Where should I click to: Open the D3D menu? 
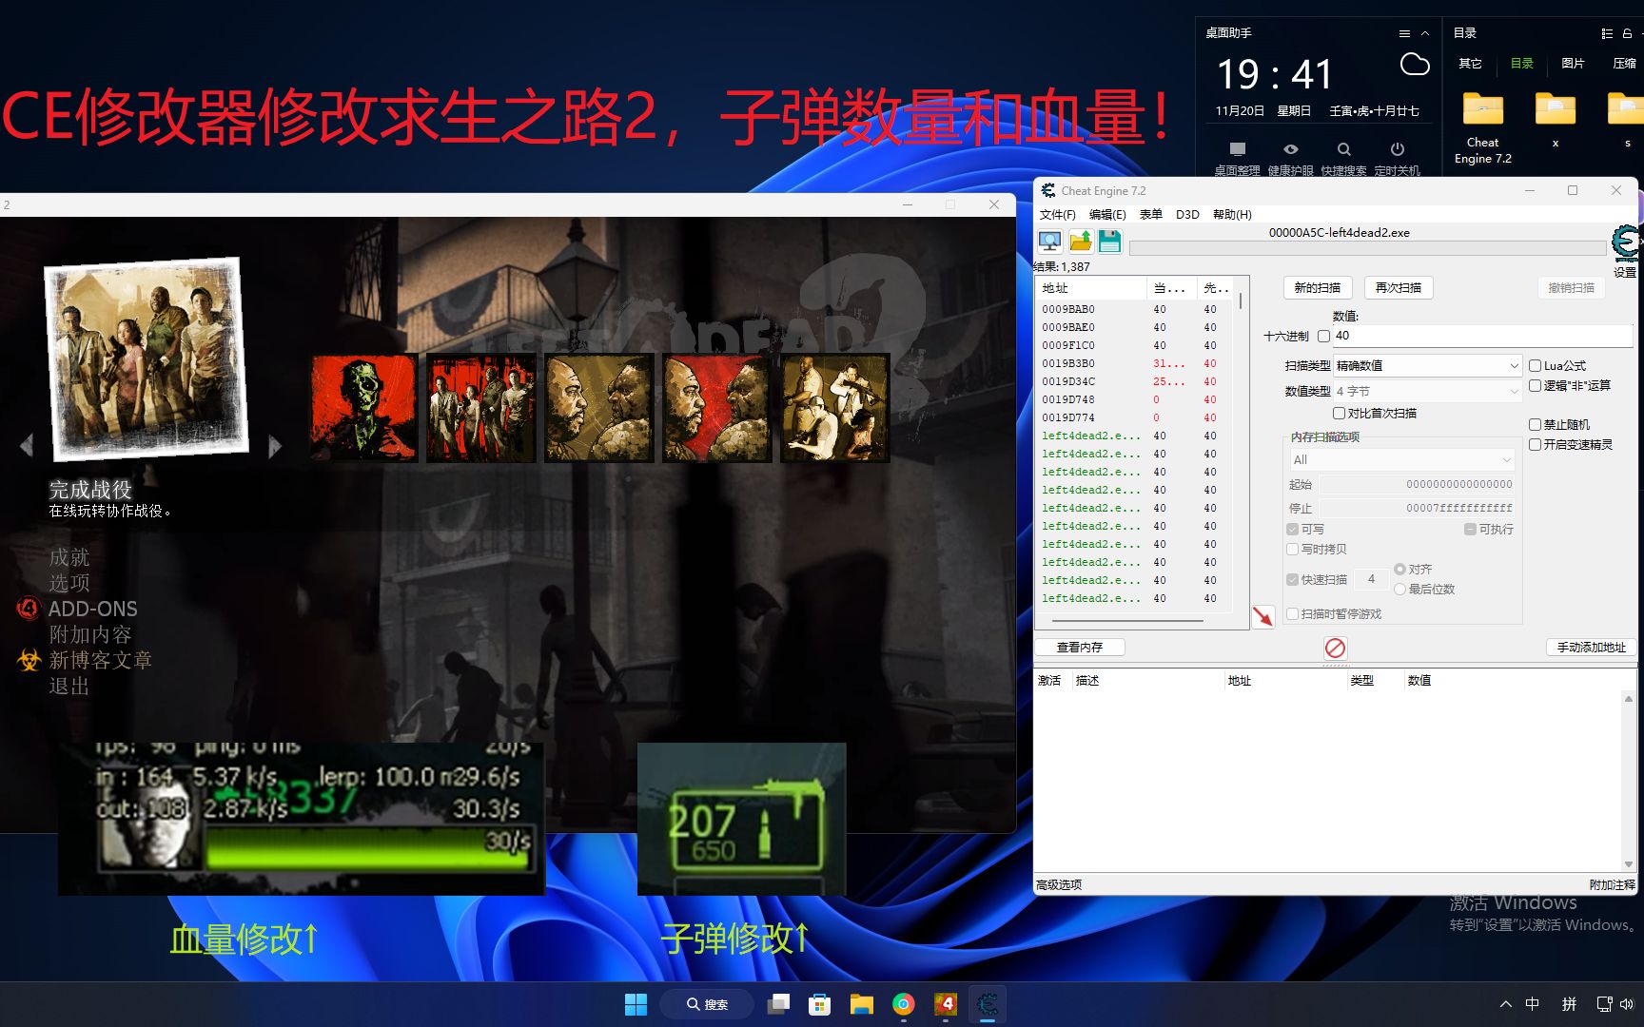coord(1187,215)
